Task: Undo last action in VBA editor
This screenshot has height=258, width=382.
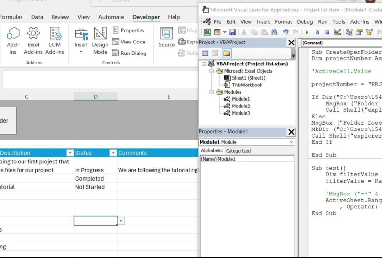Action: (x=285, y=32)
